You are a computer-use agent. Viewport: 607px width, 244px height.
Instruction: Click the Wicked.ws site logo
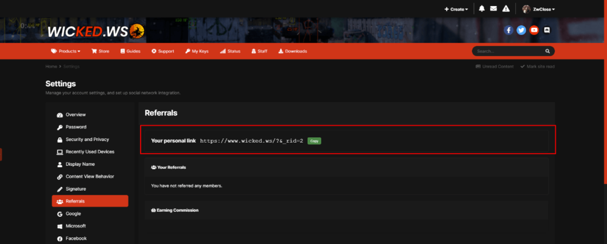tap(95, 30)
